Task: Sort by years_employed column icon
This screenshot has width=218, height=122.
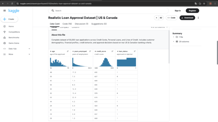Action: pyautogui.click(x=90, y=51)
